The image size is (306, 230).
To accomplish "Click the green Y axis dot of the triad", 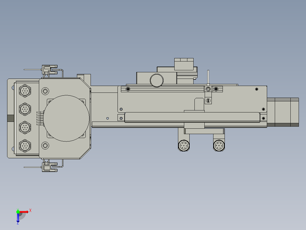I will pyautogui.click(x=18, y=212).
